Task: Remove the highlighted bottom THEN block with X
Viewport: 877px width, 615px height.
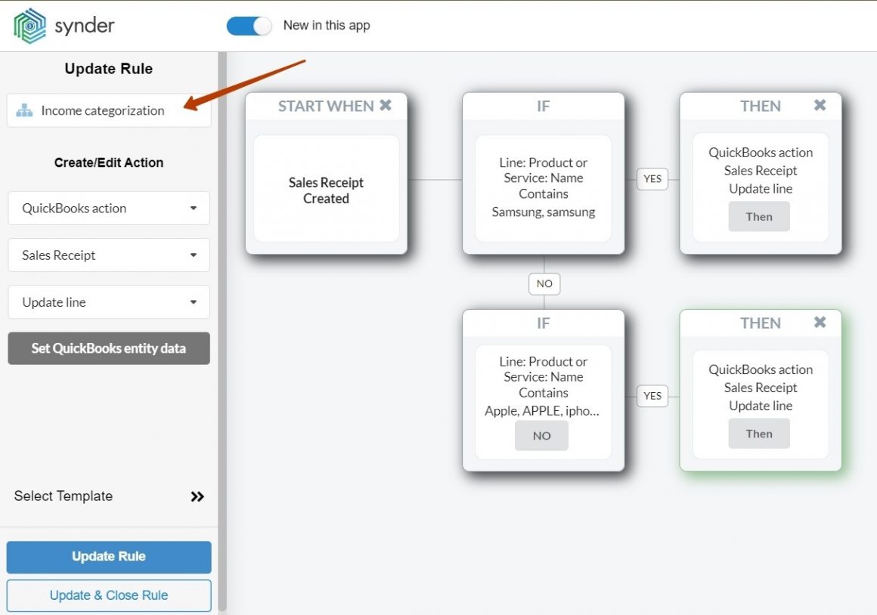Action: [x=820, y=322]
